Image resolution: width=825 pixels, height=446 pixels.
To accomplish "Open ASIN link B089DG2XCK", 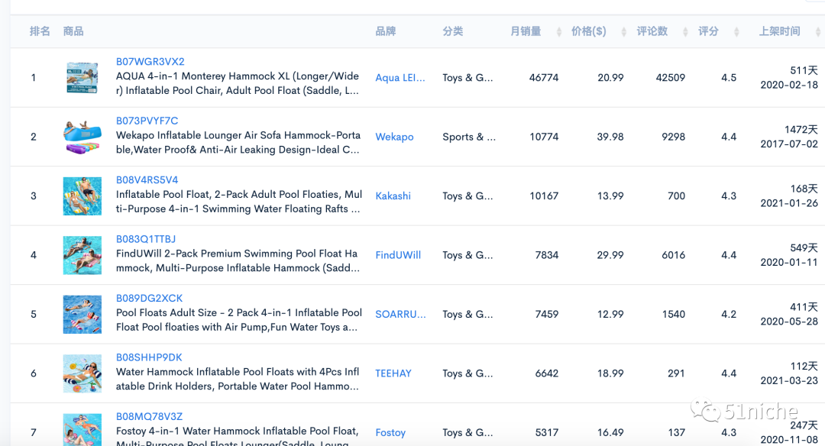I will (x=150, y=298).
